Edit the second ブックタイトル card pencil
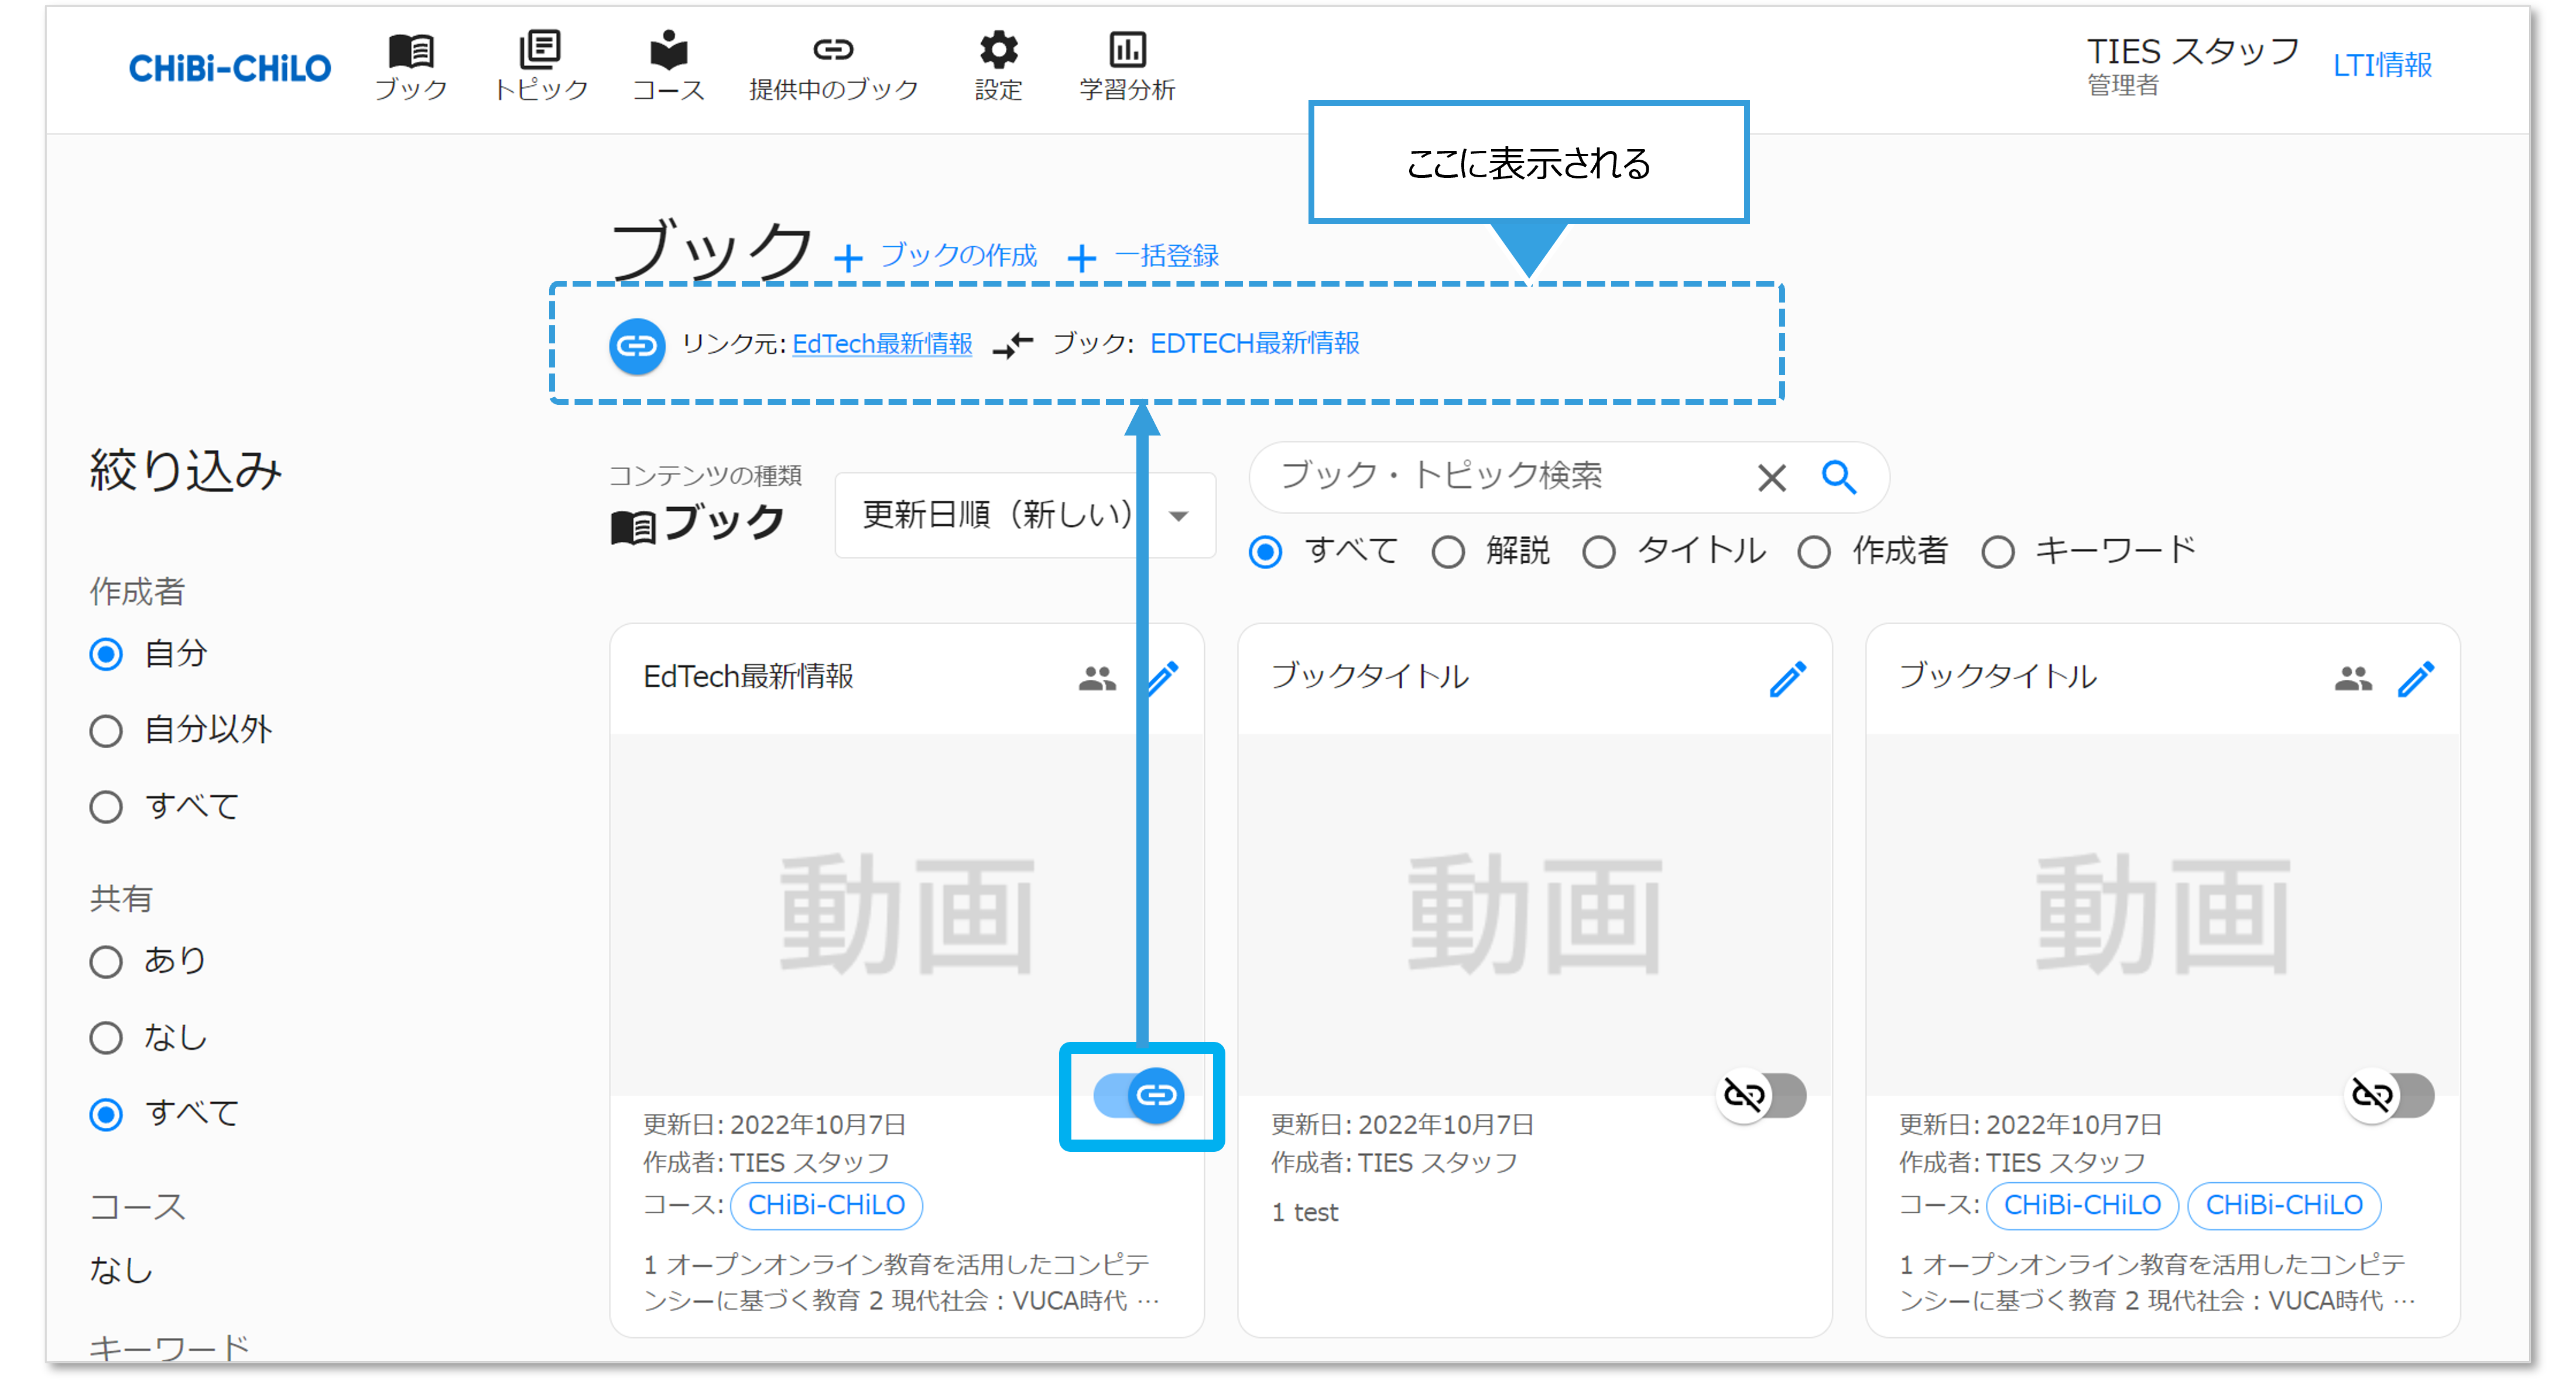 point(1787,679)
